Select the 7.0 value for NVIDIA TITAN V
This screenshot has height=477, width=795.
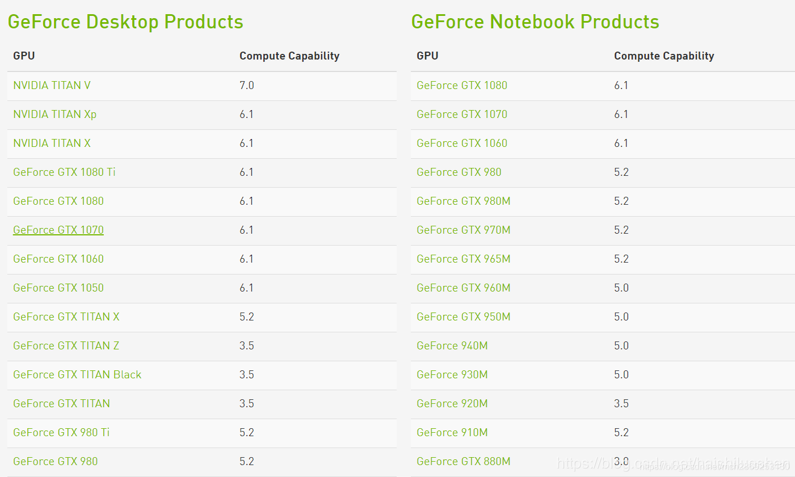coord(247,86)
